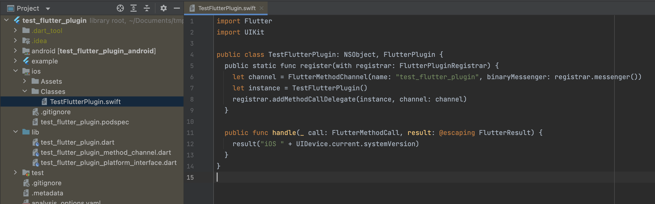Click the Assets folder icon
This screenshot has width=655, height=204.
[35, 81]
